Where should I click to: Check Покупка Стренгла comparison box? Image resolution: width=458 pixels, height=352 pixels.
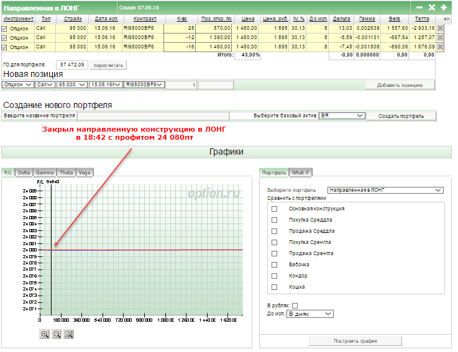pos(274,242)
